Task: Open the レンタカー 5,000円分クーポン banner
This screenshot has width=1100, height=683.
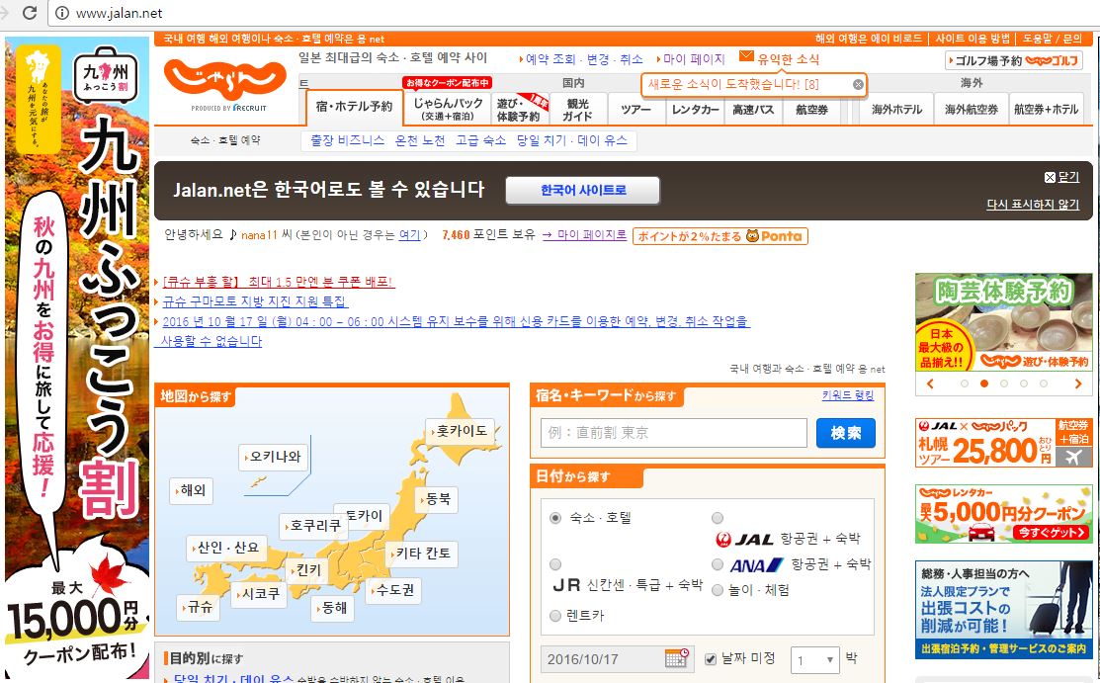Action: 1003,514
